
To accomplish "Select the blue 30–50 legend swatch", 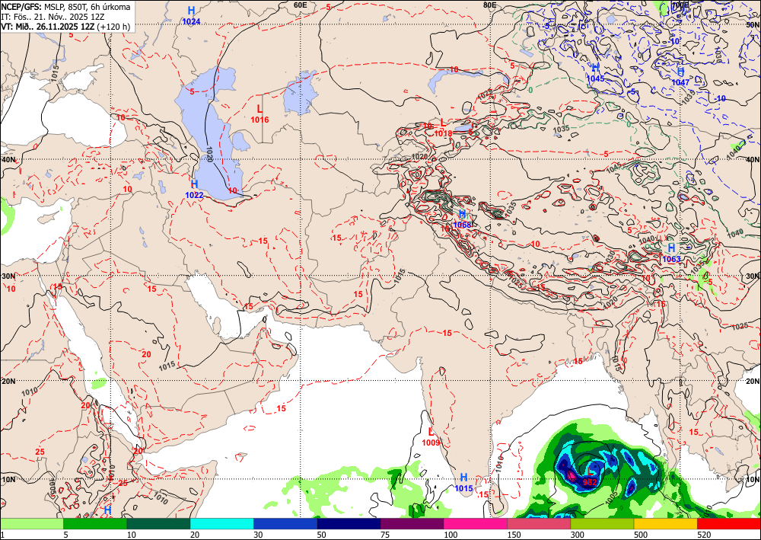I will click(x=285, y=524).
